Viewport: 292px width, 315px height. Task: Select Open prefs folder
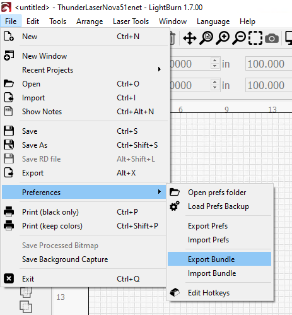click(219, 193)
